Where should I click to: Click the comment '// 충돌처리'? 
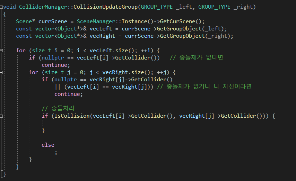coord(58,108)
